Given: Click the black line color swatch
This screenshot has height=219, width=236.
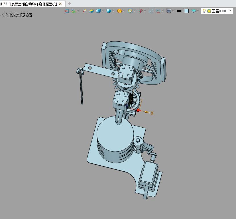Looking at the screenshot, I should (179, 11).
